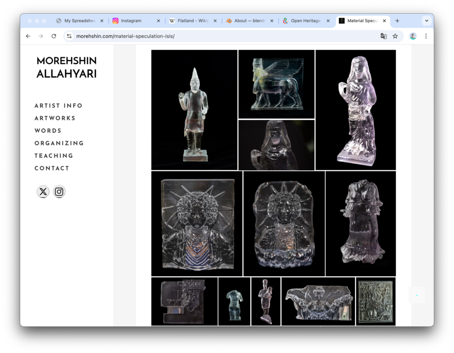Click the CONTACT link
Viewport: 454px width, 353px height.
tap(52, 168)
